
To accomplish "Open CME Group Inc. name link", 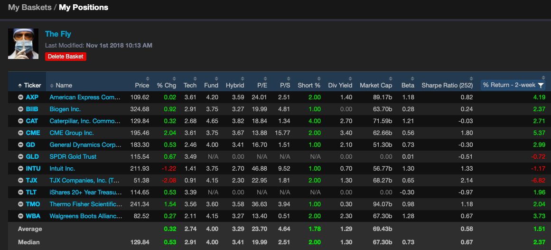I will 72,133.
